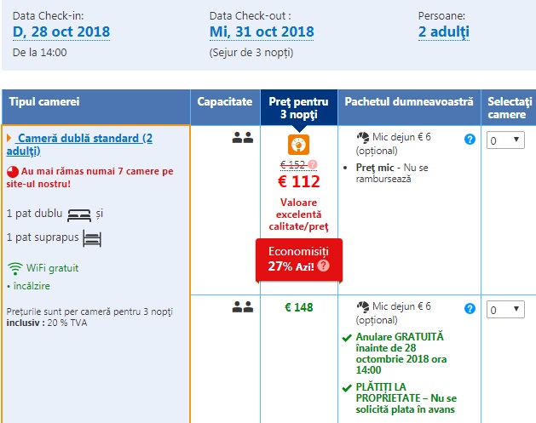Open the blue help icon for the €112 offer

[x=470, y=140]
